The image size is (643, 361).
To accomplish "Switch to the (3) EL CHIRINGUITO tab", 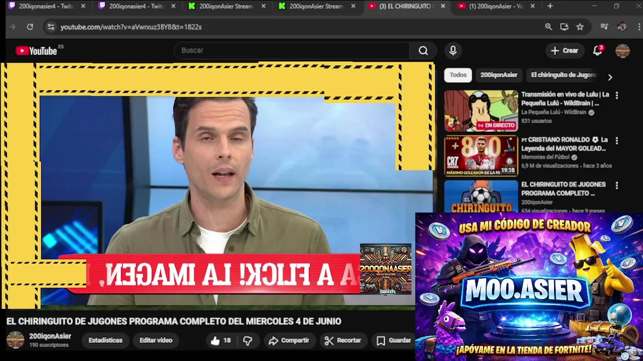I will (x=405, y=6).
